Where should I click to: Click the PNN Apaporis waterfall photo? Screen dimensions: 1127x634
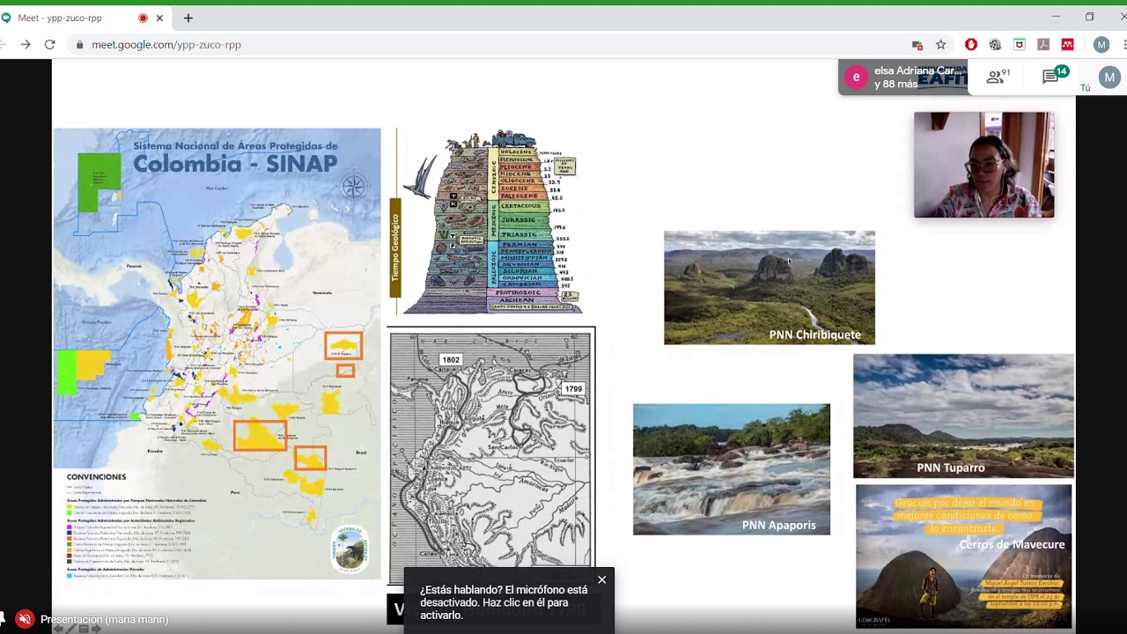coord(732,469)
